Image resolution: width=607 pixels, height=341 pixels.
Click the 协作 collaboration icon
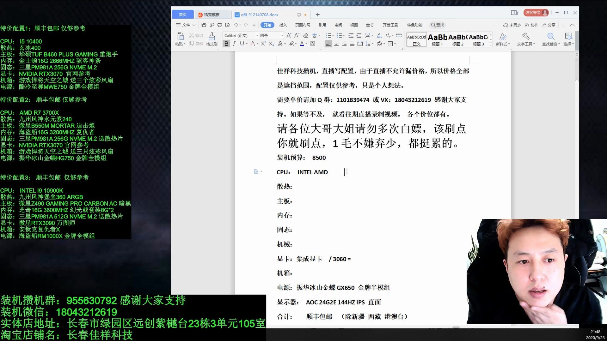[532, 25]
